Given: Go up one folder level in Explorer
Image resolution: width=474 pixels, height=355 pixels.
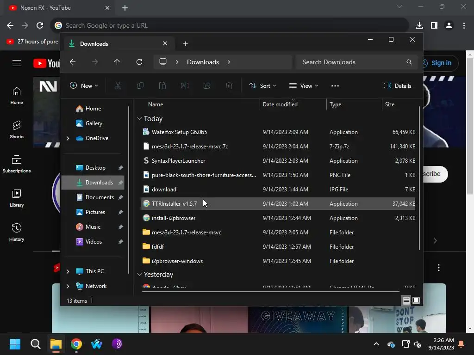Looking at the screenshot, I should pyautogui.click(x=117, y=62).
